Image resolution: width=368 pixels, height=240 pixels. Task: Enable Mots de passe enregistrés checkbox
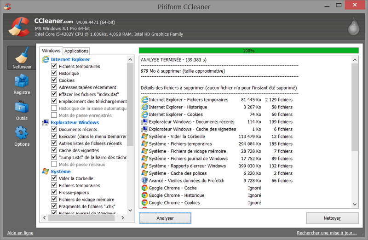pyautogui.click(x=54, y=115)
